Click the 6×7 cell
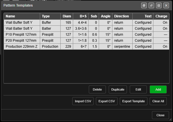Viewport: 173px width, 122px height. pyautogui.click(x=81, y=47)
